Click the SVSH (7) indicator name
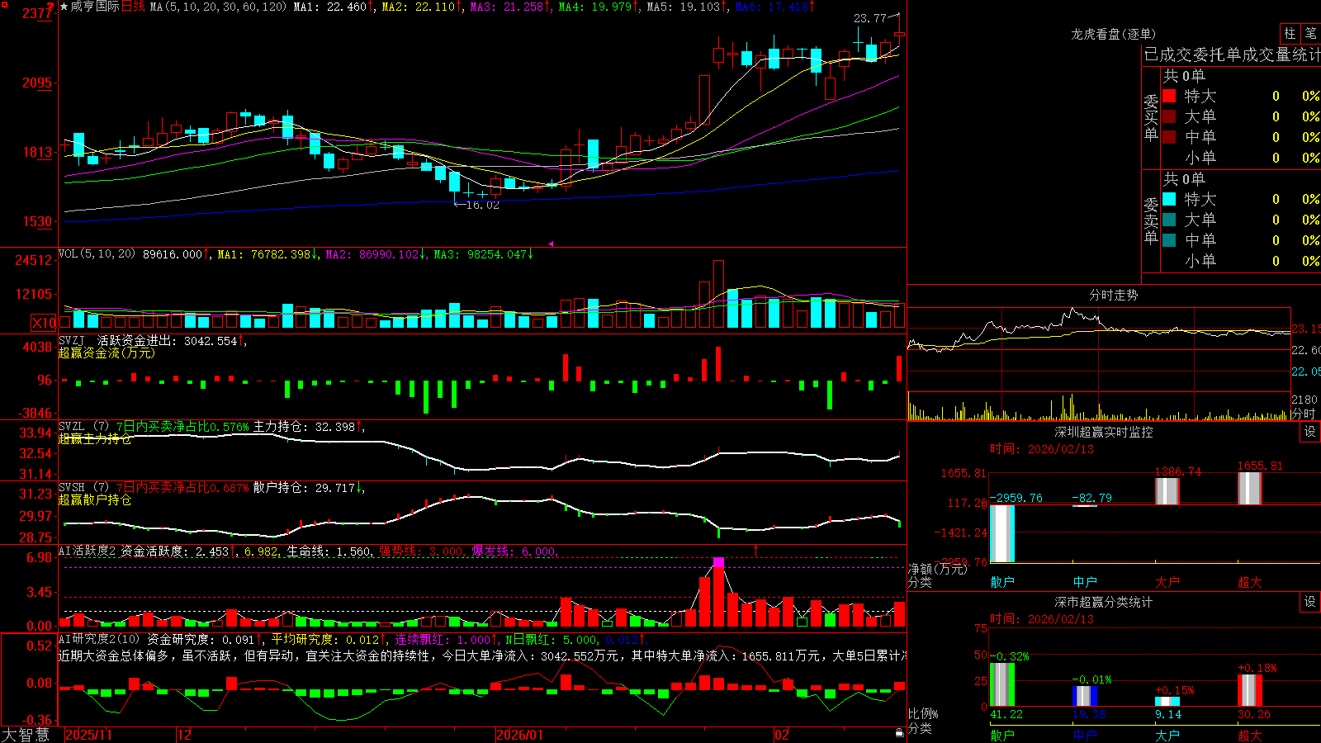 tap(83, 487)
